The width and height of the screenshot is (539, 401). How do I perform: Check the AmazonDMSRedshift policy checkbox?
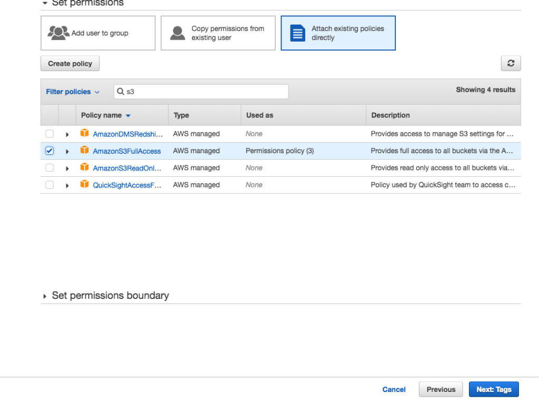click(49, 134)
